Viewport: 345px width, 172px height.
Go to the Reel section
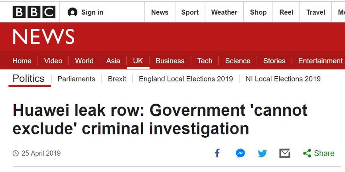(x=286, y=12)
